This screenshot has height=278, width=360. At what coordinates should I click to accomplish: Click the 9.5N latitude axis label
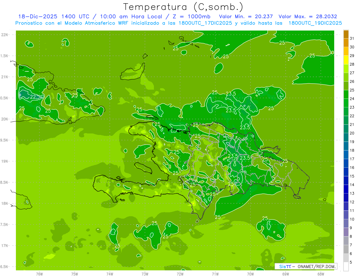4,140
